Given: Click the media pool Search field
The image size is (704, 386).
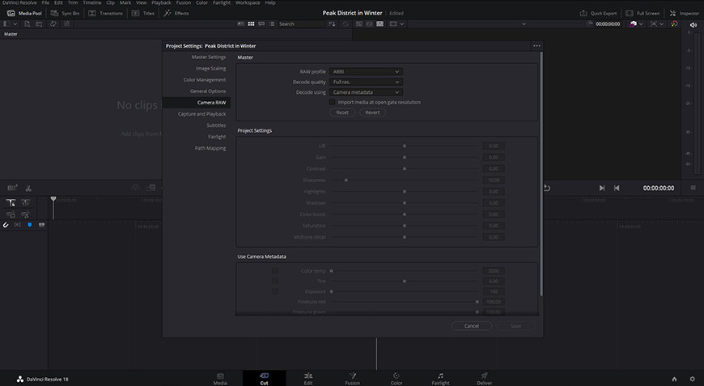Looking at the screenshot, I should click(x=301, y=23).
